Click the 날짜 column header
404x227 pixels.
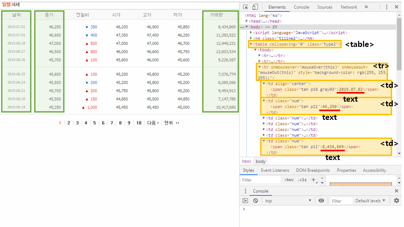[17, 15]
